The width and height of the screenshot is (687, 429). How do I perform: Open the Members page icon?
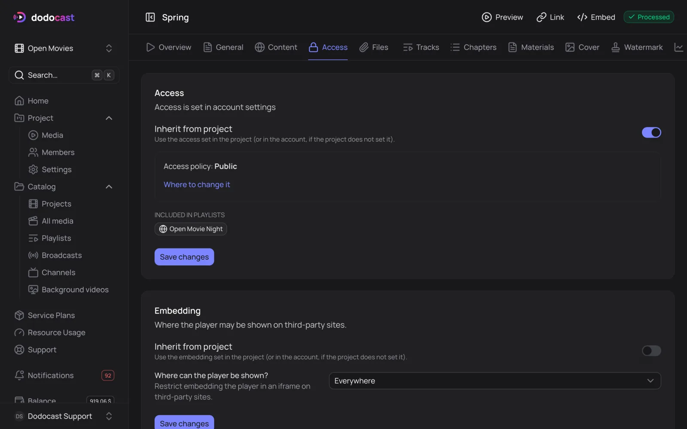[33, 152]
